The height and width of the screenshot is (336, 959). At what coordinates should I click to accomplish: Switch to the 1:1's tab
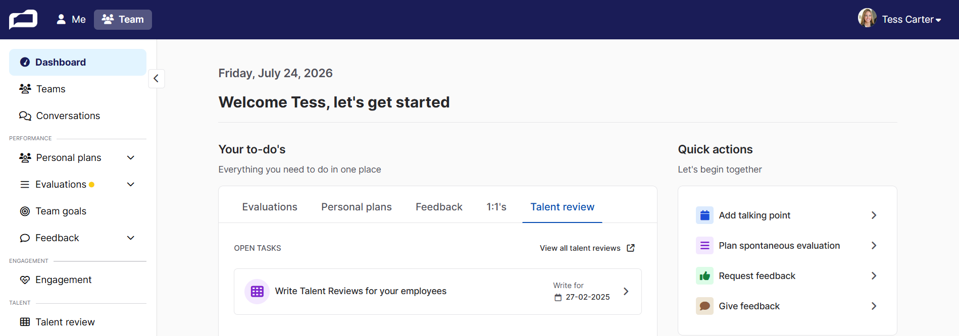tap(496, 207)
